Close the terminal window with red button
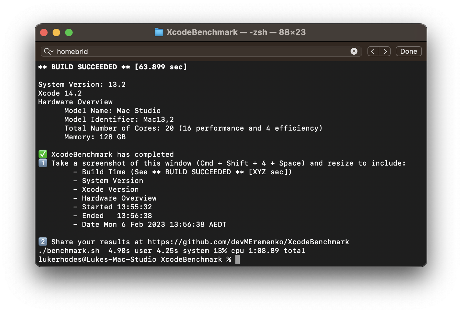The image size is (462, 313). 44,32
